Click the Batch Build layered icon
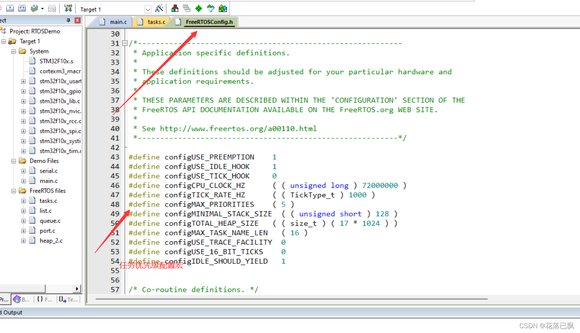The image size is (580, 333). pyautogui.click(x=35, y=8)
